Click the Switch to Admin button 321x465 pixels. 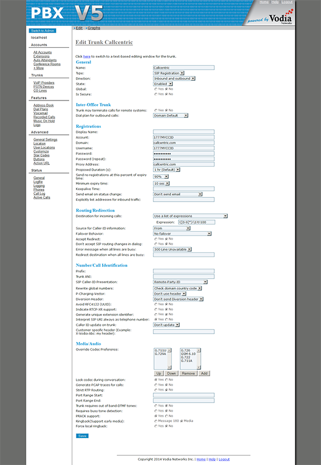pyautogui.click(x=43, y=30)
